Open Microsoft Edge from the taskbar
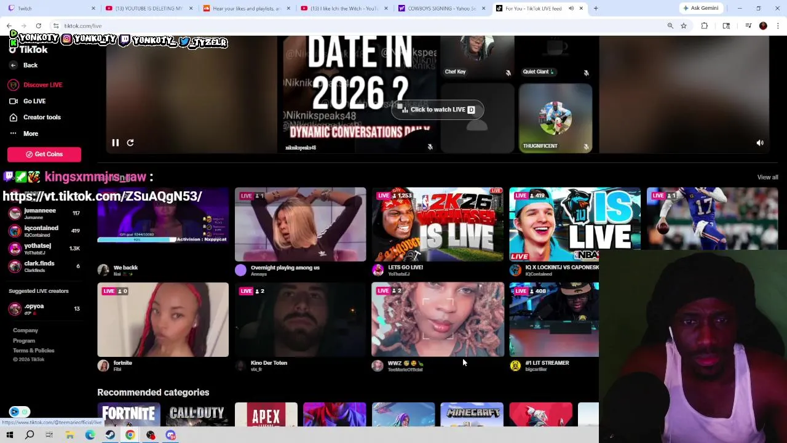The width and height of the screenshot is (787, 443). [90, 435]
